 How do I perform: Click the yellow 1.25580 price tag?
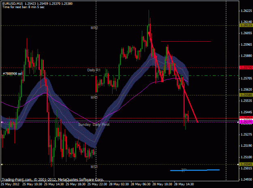246,95
